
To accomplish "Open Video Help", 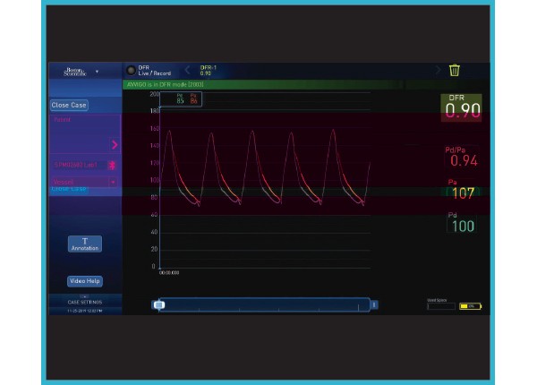I will click(85, 281).
